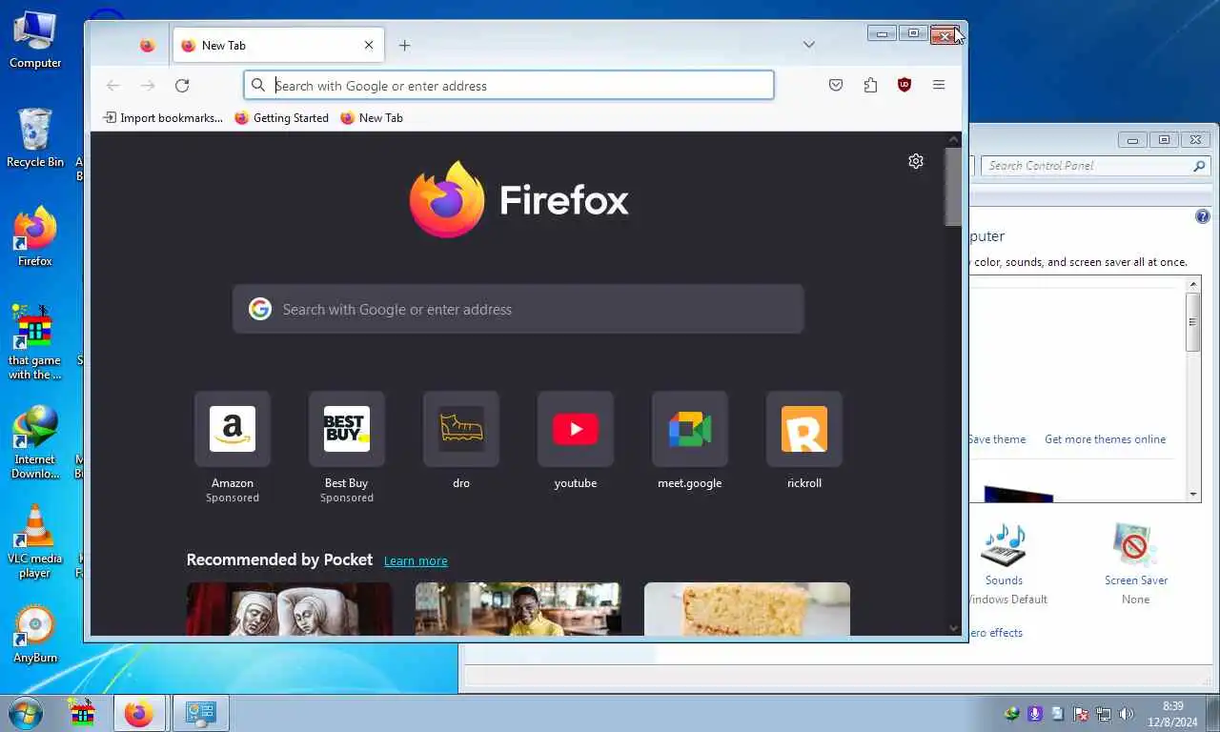Click themes list scroll-down arrow in Control Panel
The width and height of the screenshot is (1220, 732).
click(x=1193, y=495)
